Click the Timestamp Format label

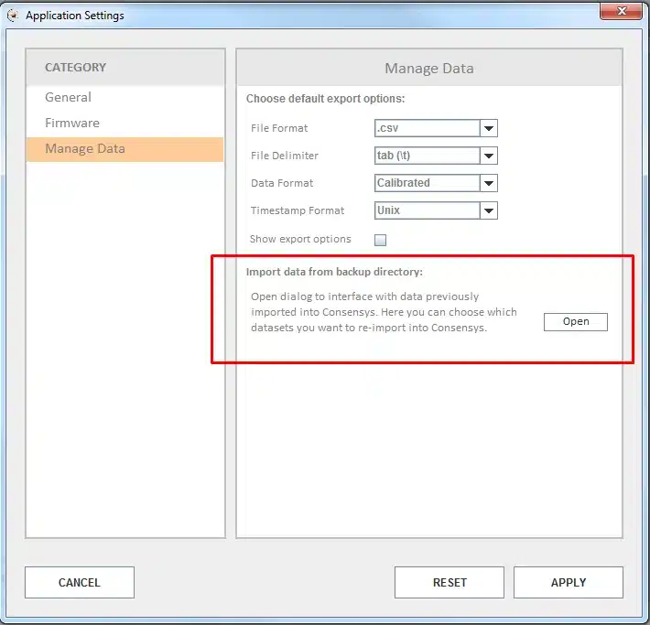coord(298,210)
